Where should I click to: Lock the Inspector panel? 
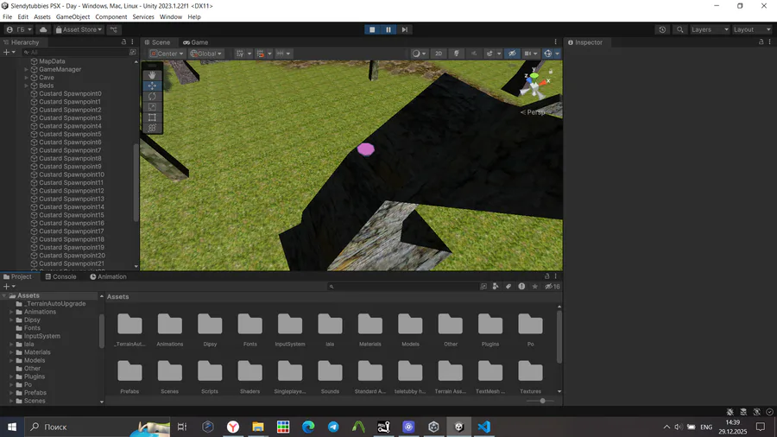761,42
